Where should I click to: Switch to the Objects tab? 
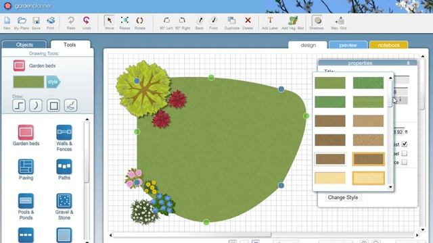coord(24,45)
